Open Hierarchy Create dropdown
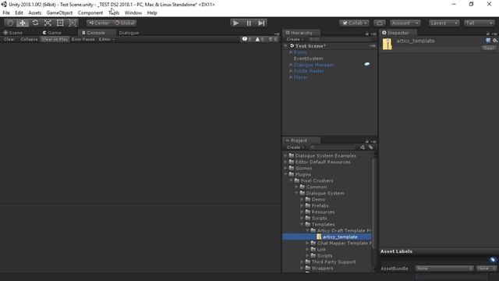Viewport: 499px width, 281px height. pos(295,39)
